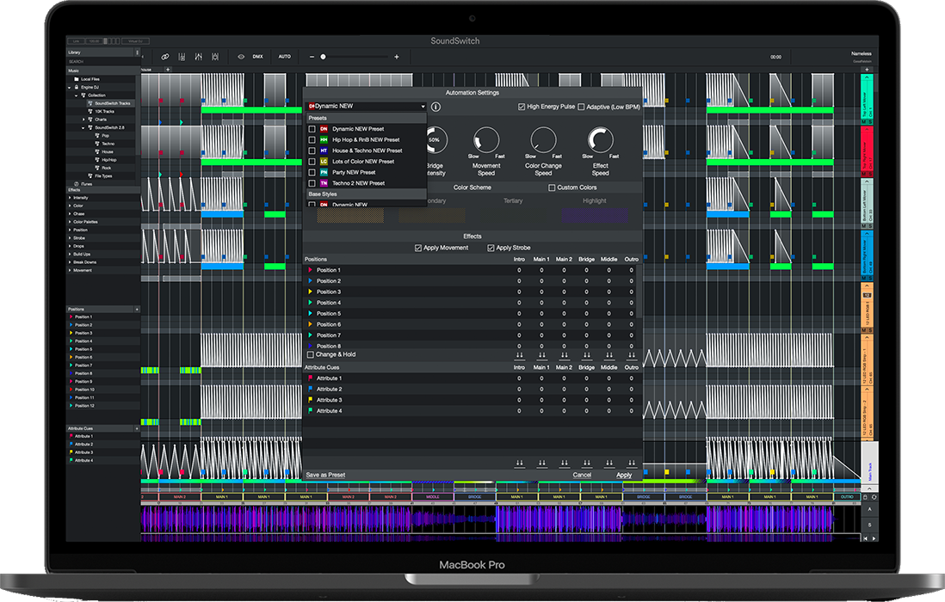Click the MIDDLE section marker on timeline
Viewport: 945px width, 602px height.
pyautogui.click(x=433, y=497)
